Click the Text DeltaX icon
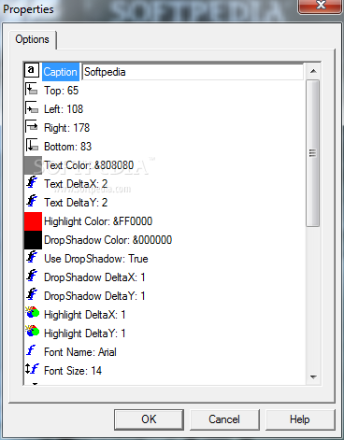344x440 pixels. click(x=32, y=182)
